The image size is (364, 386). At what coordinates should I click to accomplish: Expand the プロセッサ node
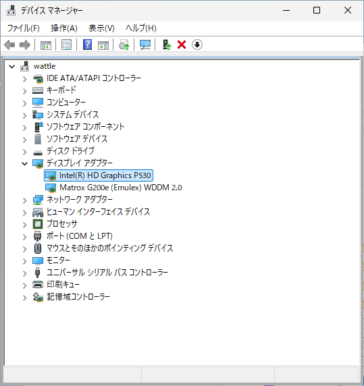24,225
